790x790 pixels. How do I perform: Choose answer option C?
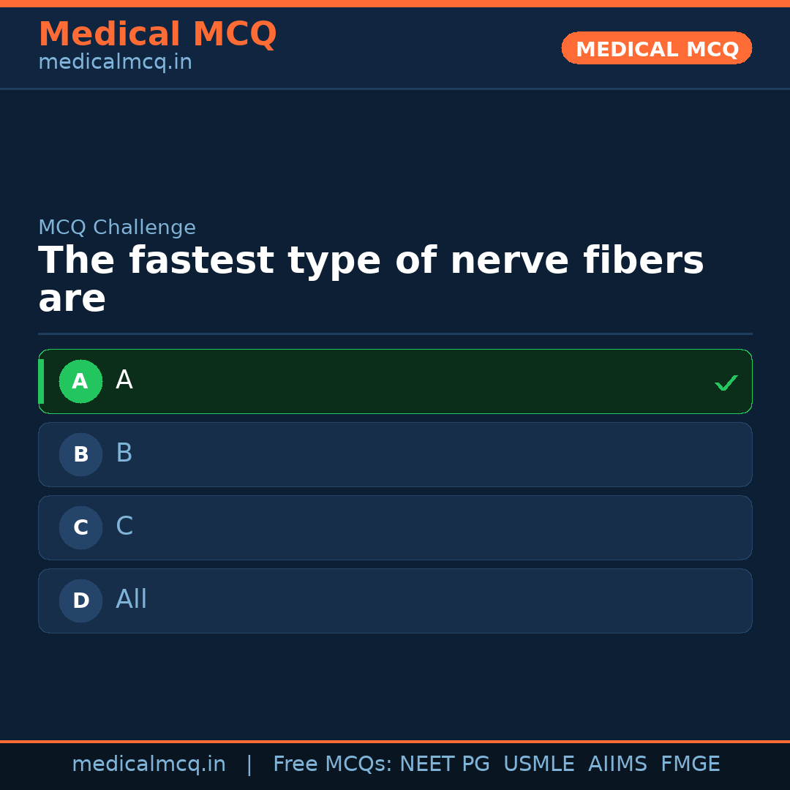coord(395,527)
